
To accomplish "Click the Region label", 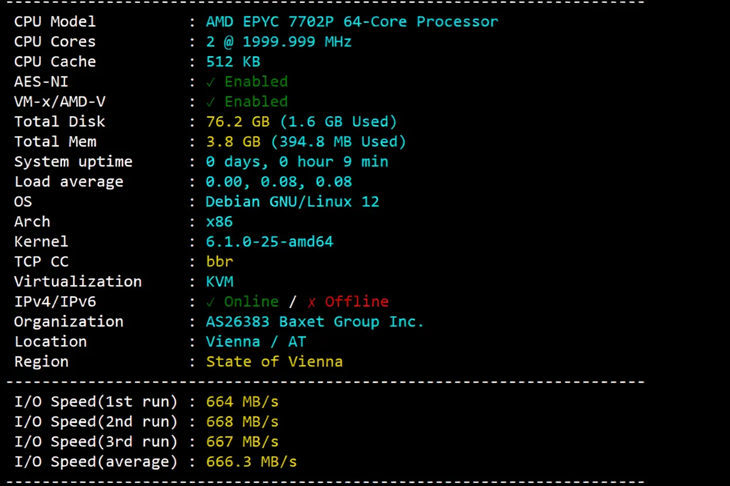I will [41, 362].
